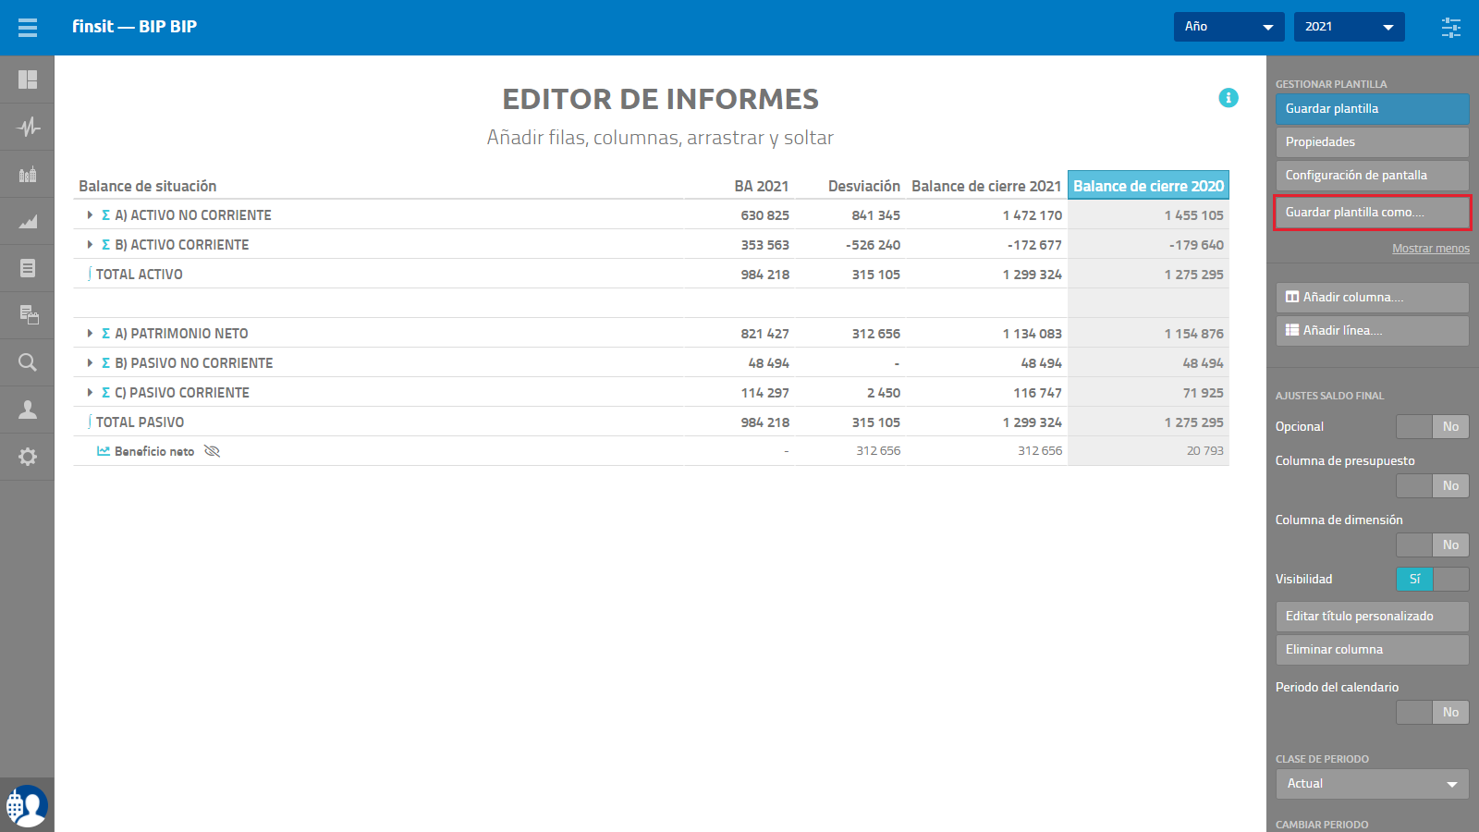Open the reports document sidebar icon
This screenshot has width=1479, height=832.
[28, 268]
